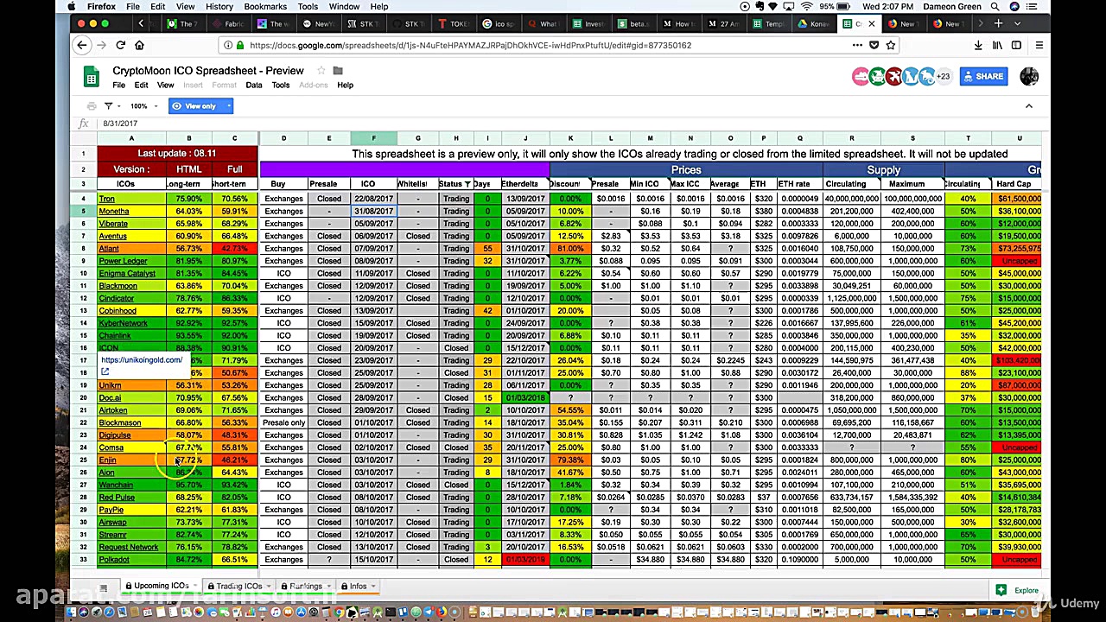Show the +23 additional viewers
1106x622 pixels.
click(x=944, y=77)
